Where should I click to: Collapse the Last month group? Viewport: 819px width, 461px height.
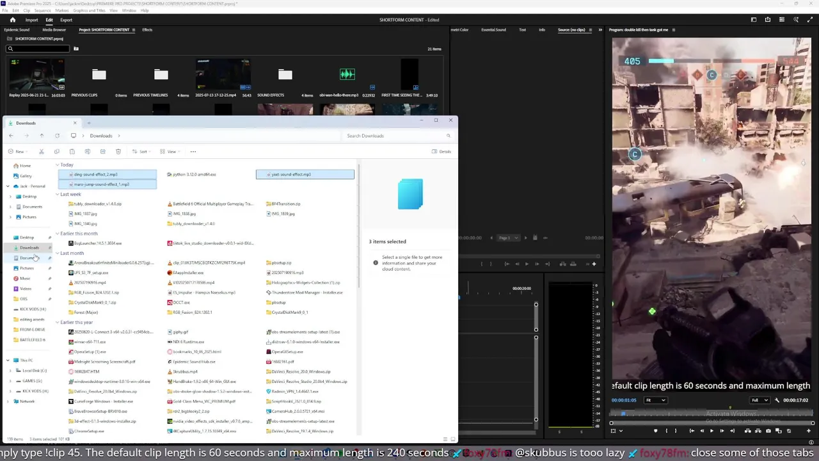coord(58,253)
